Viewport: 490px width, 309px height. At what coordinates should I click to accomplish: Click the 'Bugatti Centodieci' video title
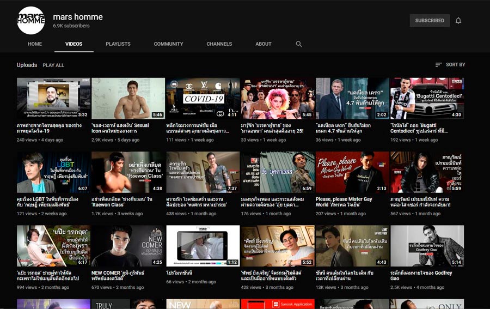pos(419,128)
